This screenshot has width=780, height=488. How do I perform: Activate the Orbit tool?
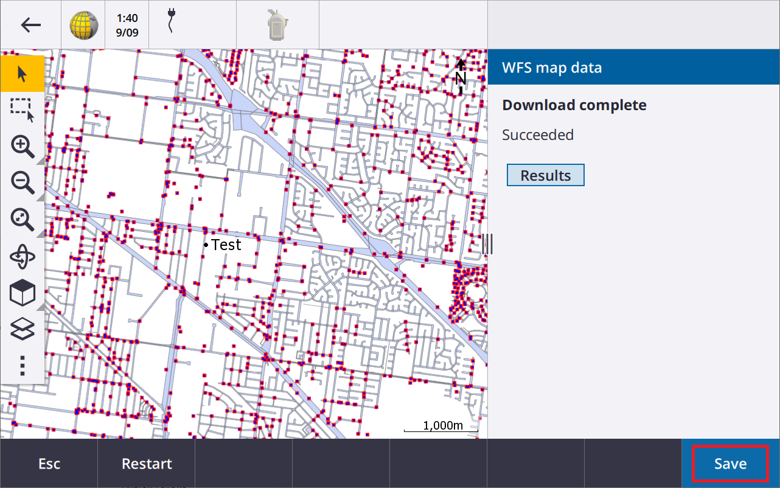23,257
